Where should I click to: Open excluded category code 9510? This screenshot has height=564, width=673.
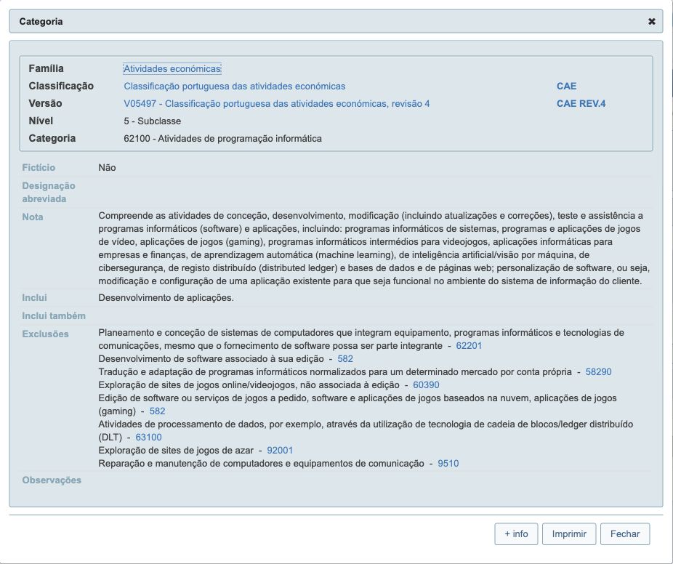click(448, 464)
